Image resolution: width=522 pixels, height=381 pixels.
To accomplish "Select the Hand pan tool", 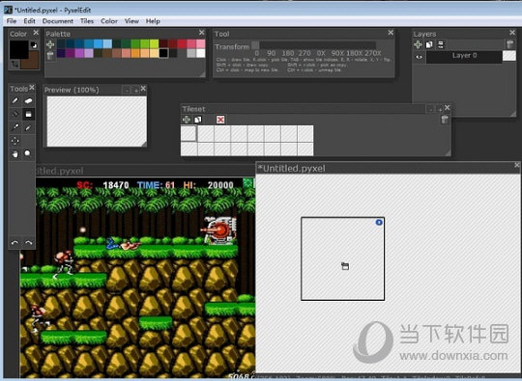I will point(14,153).
